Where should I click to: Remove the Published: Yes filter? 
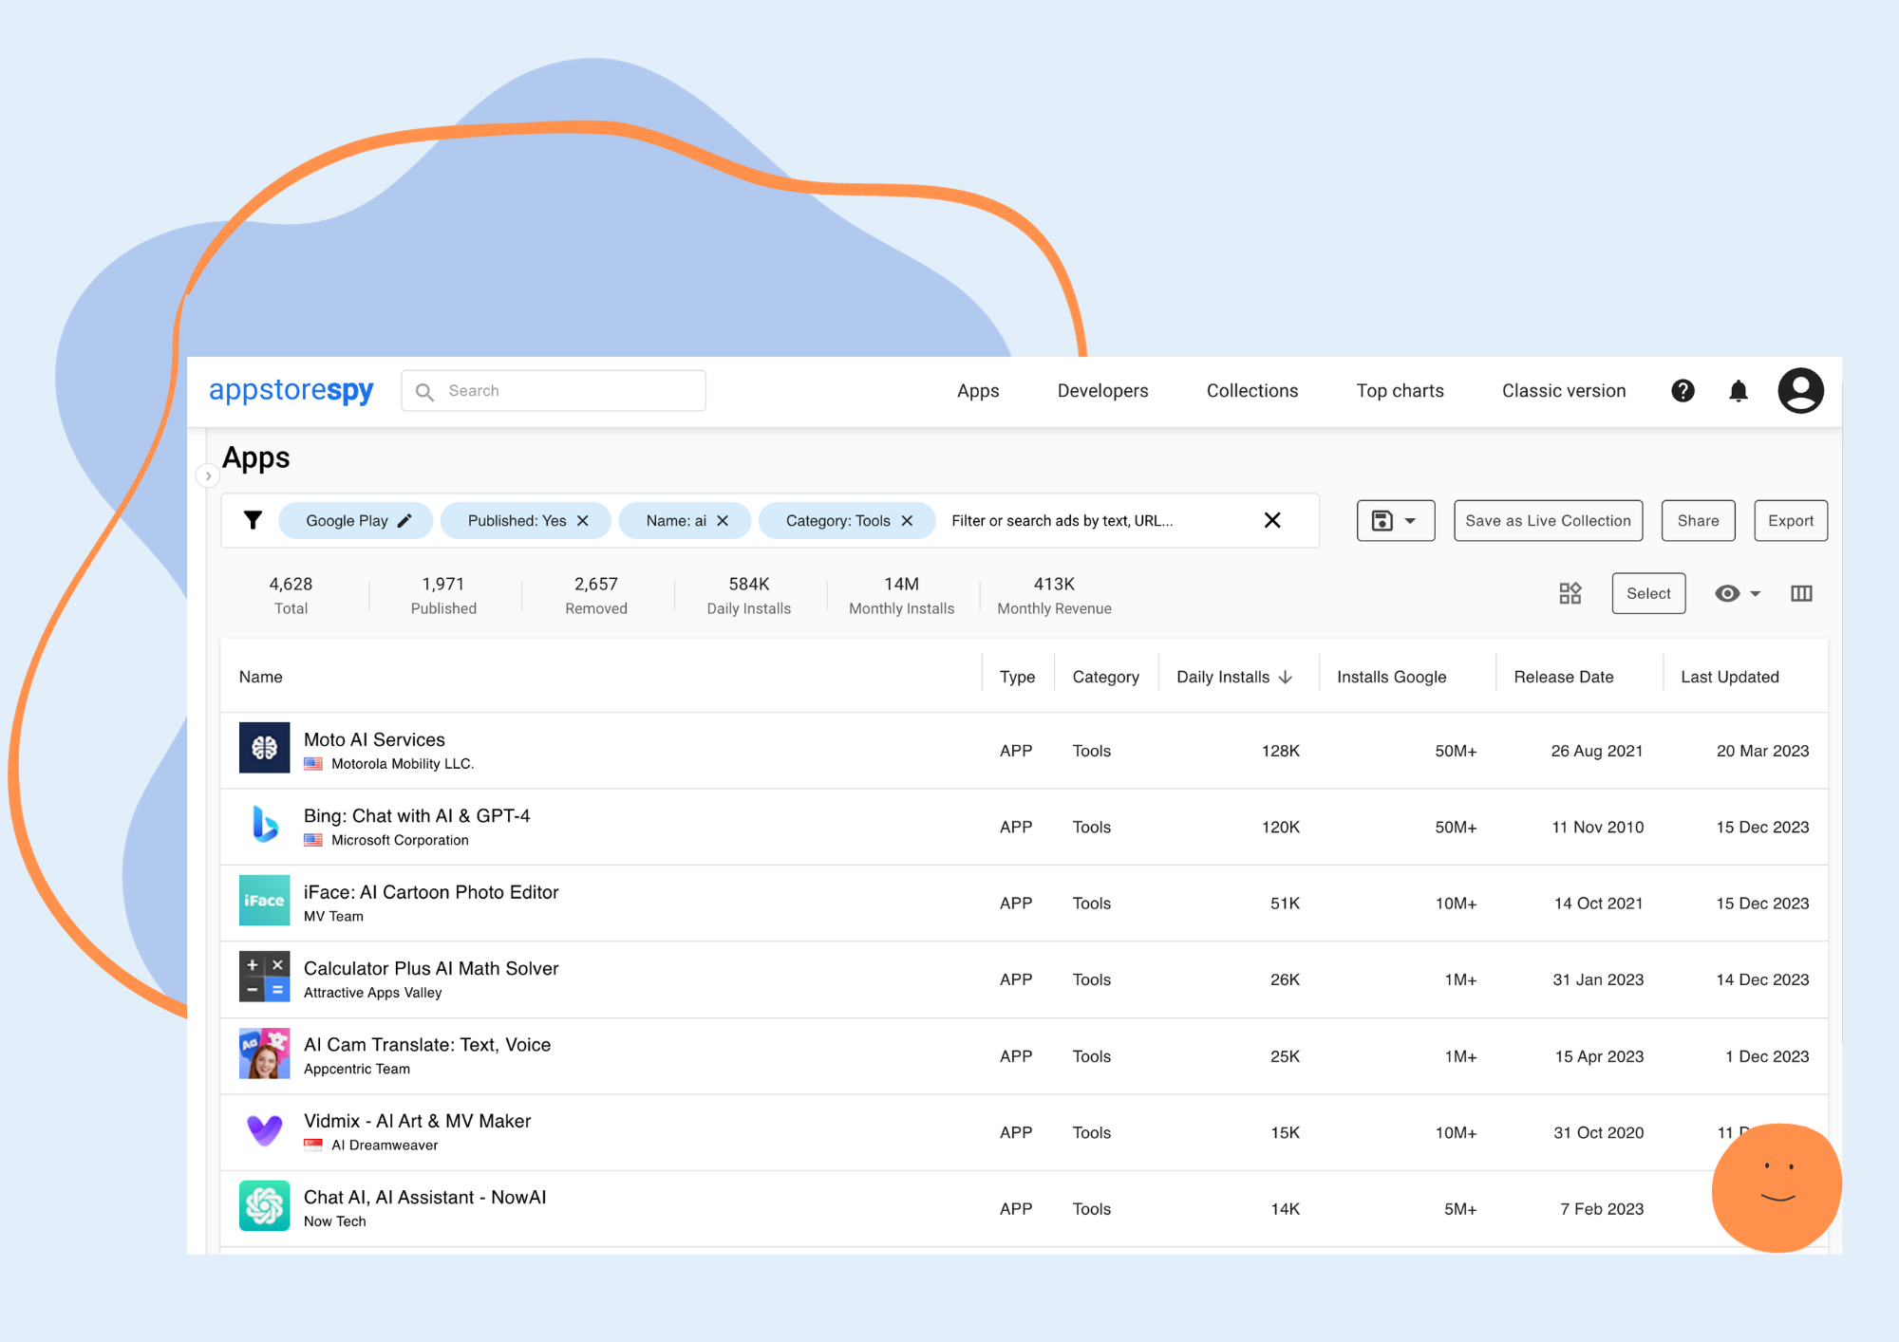coord(583,520)
